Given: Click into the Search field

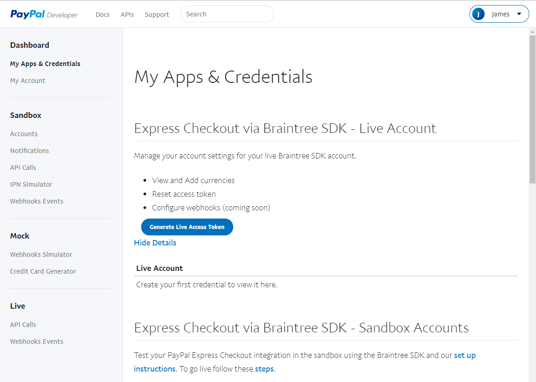Looking at the screenshot, I should 227,14.
